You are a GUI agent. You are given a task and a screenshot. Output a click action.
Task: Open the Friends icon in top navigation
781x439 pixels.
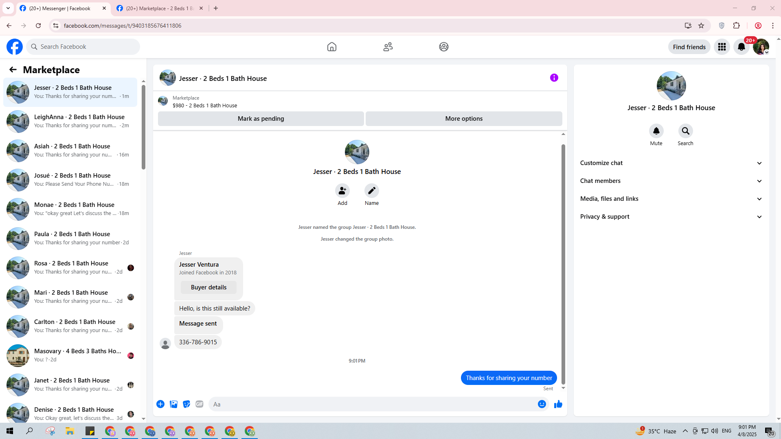[x=388, y=47]
